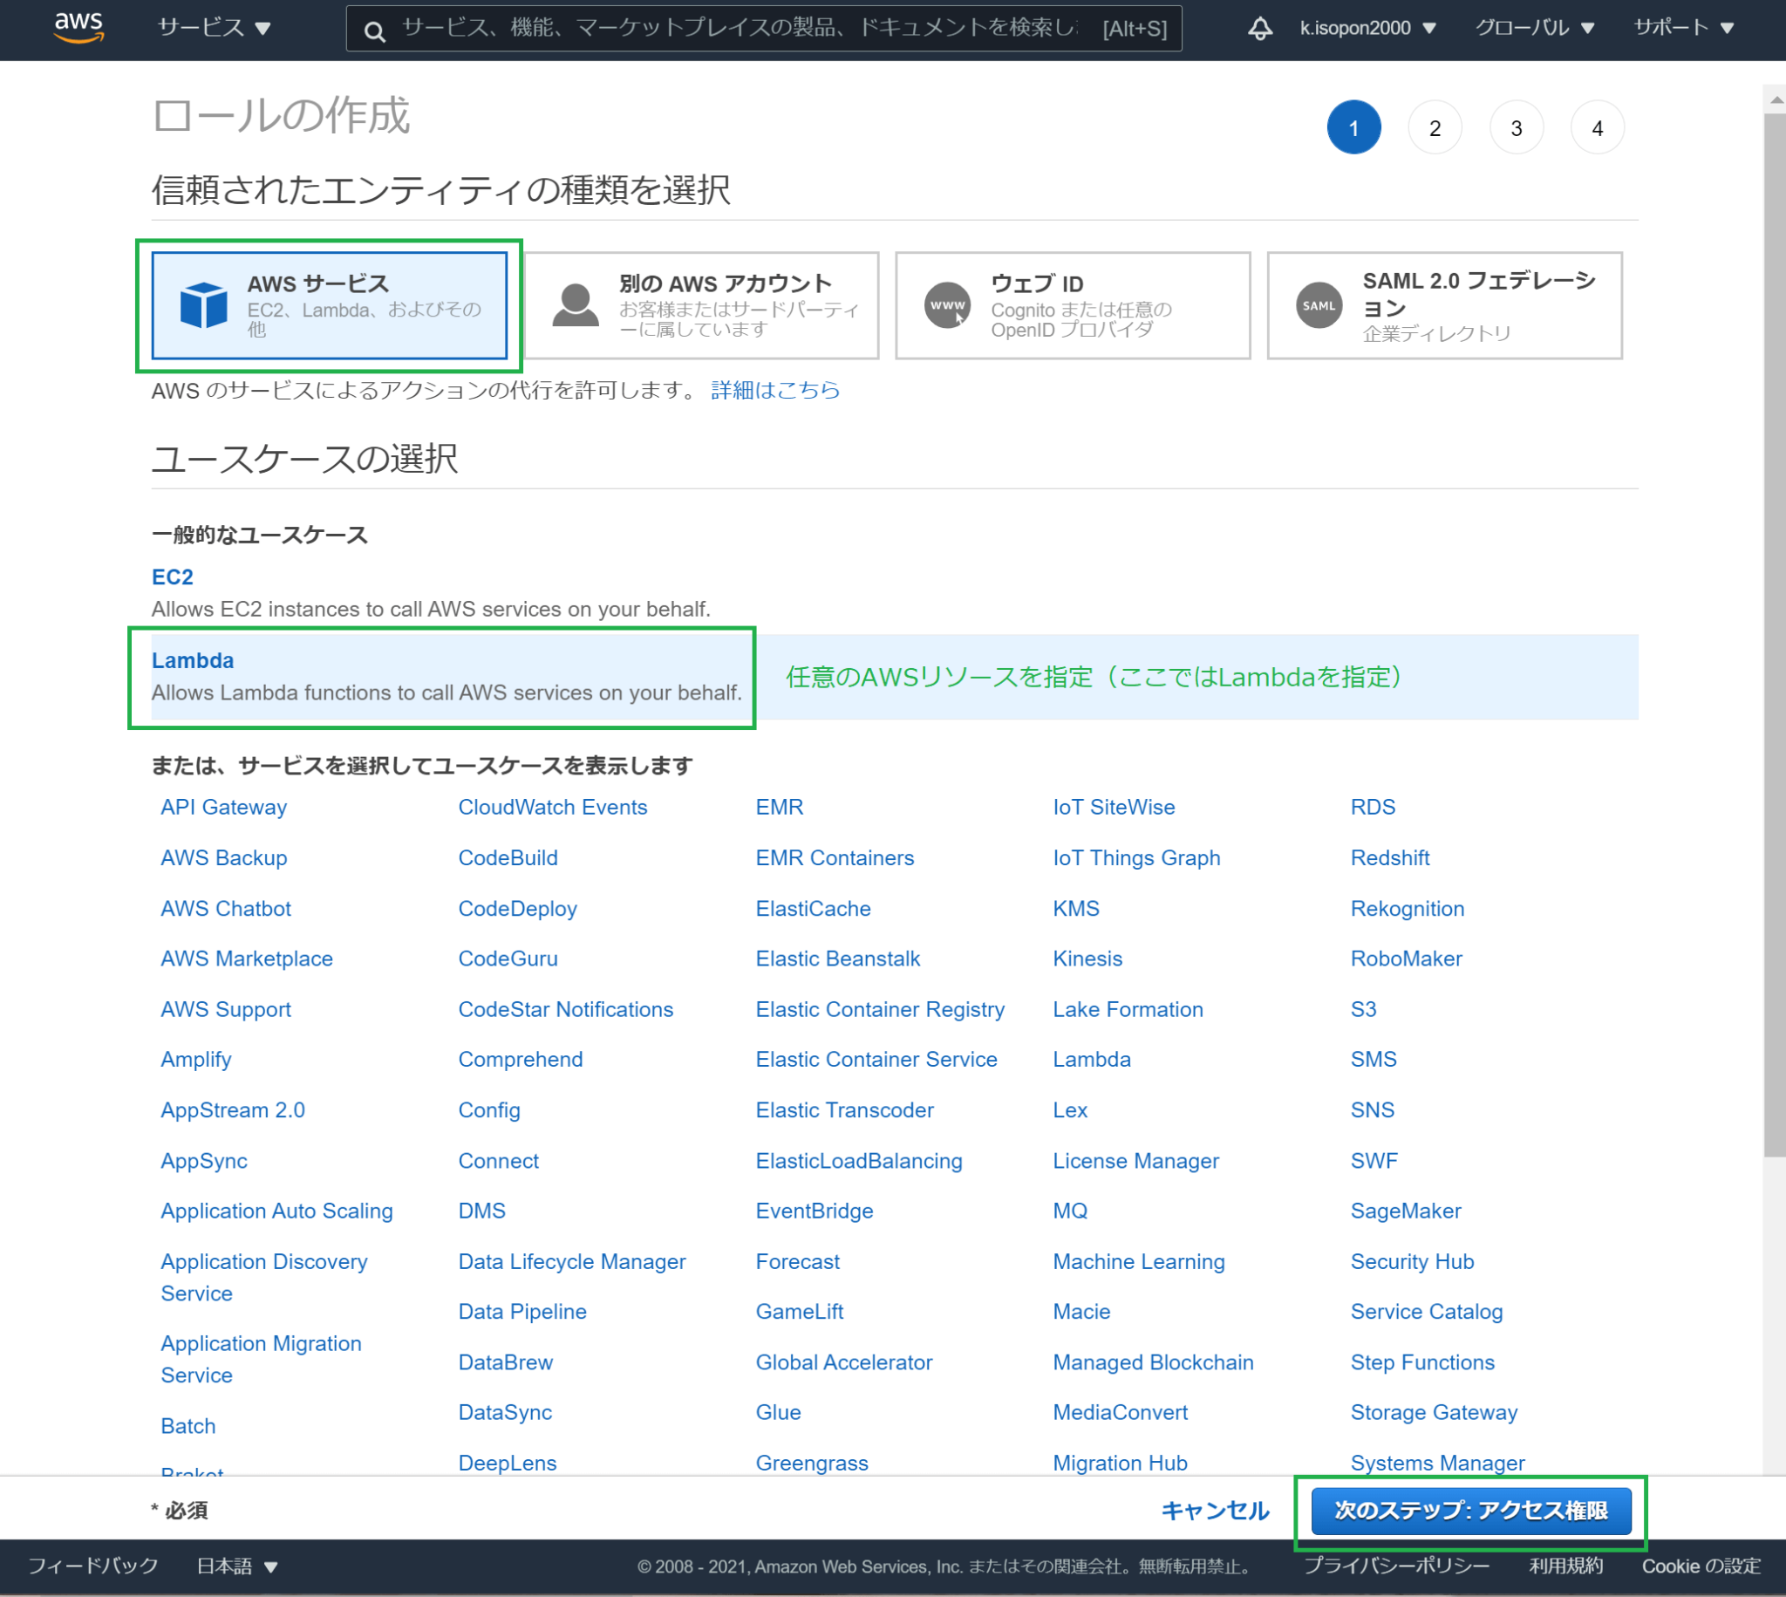This screenshot has height=1597, width=1786.
Task: Click the cube icon on AWS サービス tile
Action: click(x=202, y=305)
